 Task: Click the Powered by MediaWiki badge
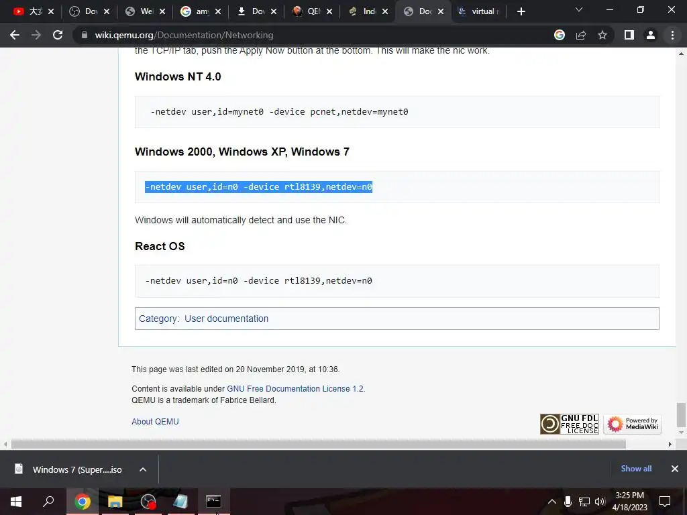click(x=633, y=424)
